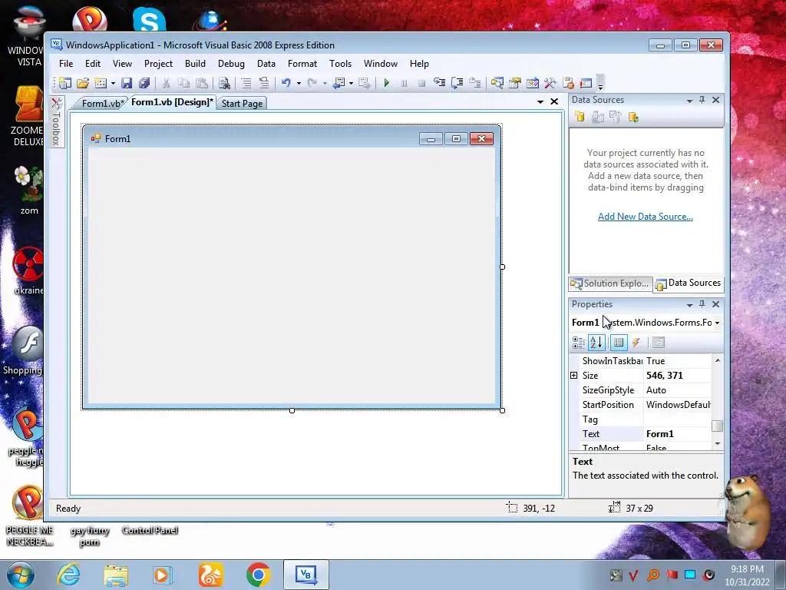786x590 pixels.
Task: Open the active document list dropdown arrow
Action: [540, 102]
